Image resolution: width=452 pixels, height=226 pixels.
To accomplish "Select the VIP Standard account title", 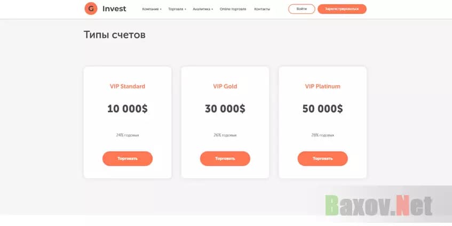I will (x=128, y=86).
